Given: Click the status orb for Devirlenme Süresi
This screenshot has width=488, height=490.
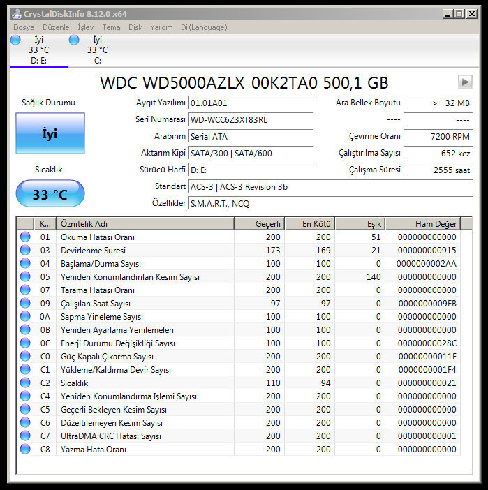Looking at the screenshot, I should (25, 250).
